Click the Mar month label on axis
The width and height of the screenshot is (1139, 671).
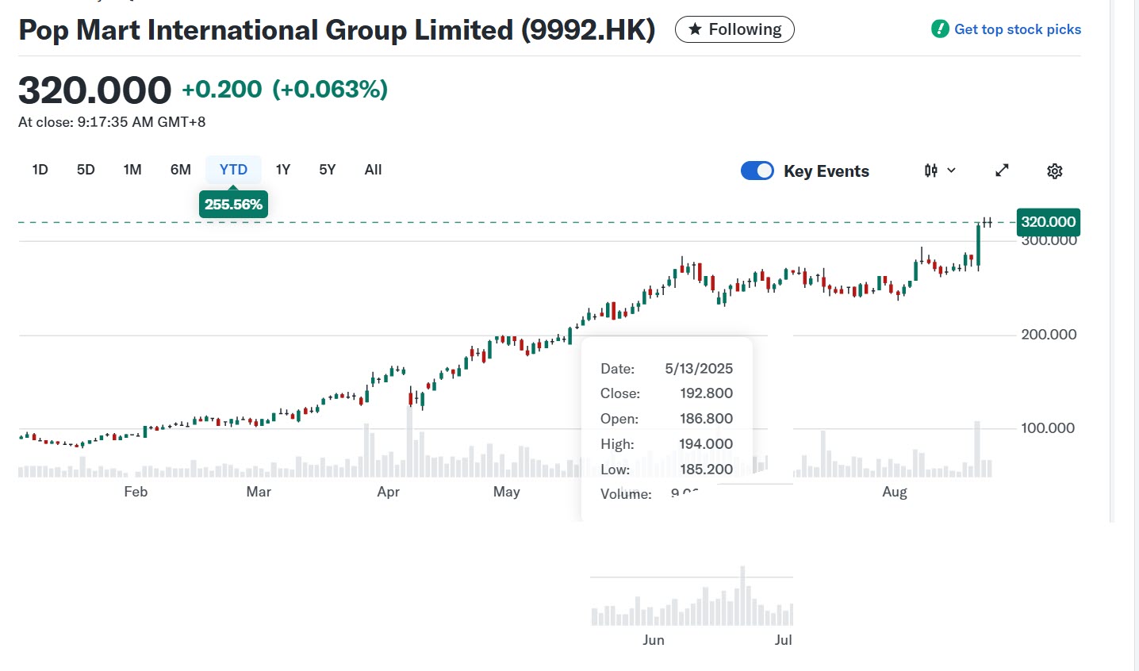(259, 492)
